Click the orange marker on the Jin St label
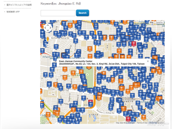Screen dimensions: 172x129 [65, 78]
